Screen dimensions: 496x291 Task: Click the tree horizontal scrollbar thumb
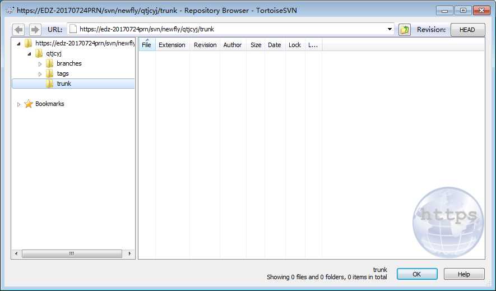point(72,253)
